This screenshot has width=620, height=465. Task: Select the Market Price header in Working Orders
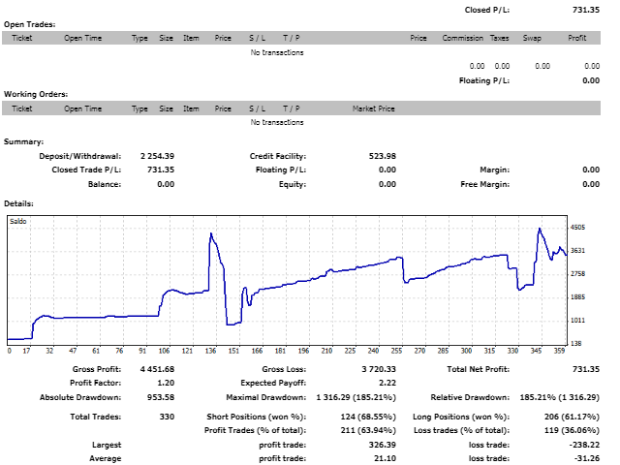(373, 108)
